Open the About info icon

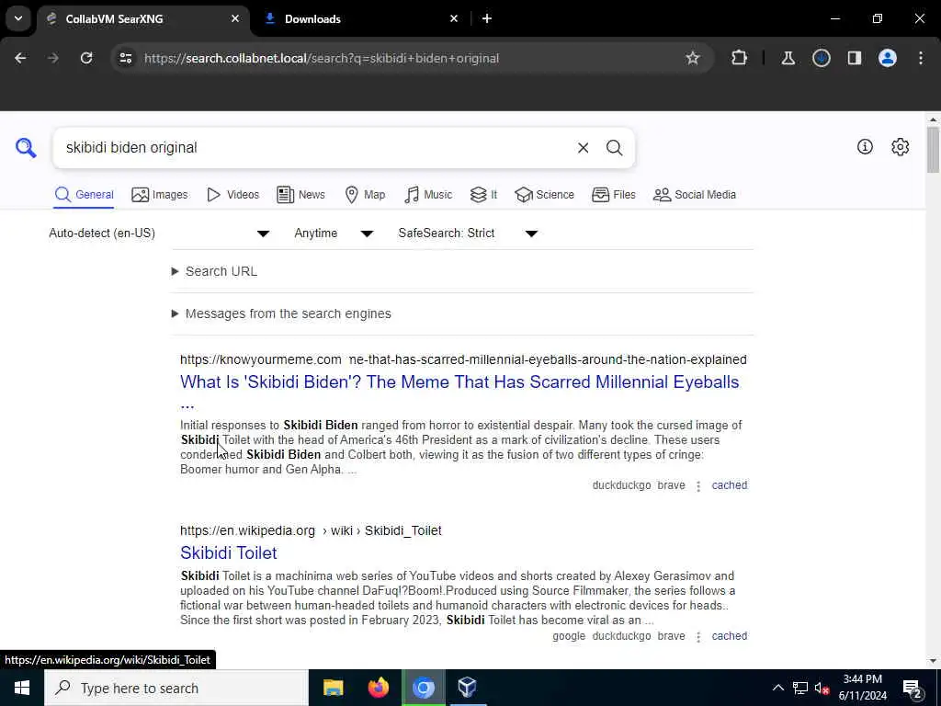(865, 146)
